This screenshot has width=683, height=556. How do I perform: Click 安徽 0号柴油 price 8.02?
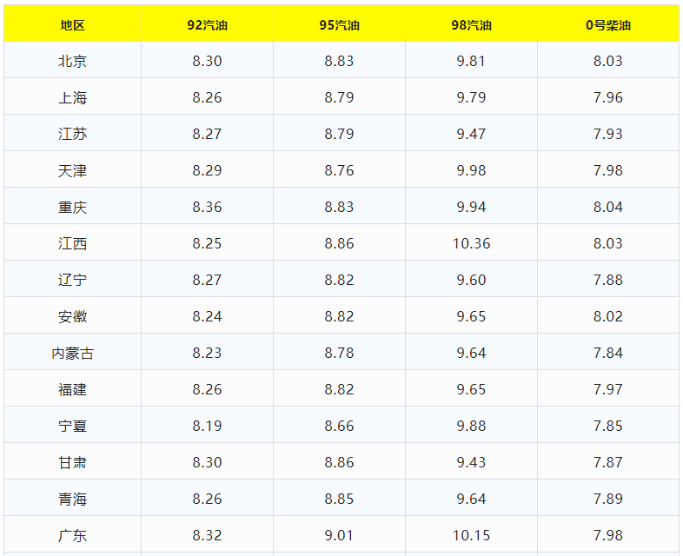[608, 316]
